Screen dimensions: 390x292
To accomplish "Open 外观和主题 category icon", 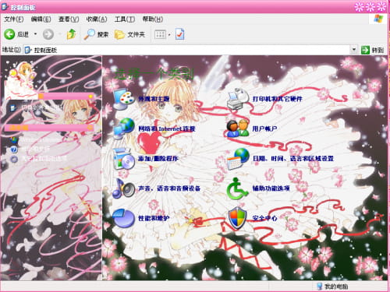I will coord(124,99).
